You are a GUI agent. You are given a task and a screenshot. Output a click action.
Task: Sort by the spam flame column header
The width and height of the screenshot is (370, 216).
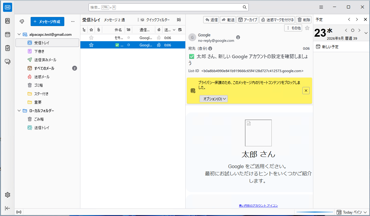pos(159,30)
